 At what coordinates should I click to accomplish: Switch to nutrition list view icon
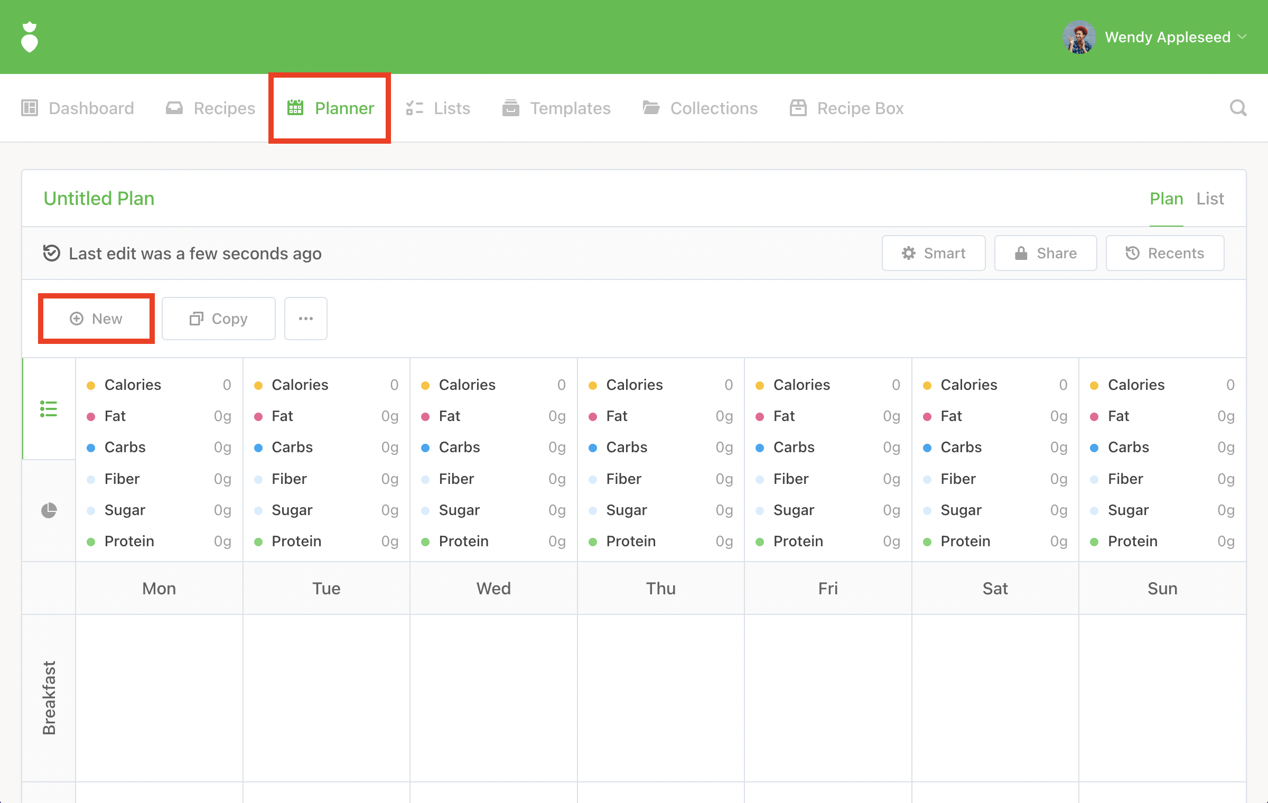click(49, 409)
